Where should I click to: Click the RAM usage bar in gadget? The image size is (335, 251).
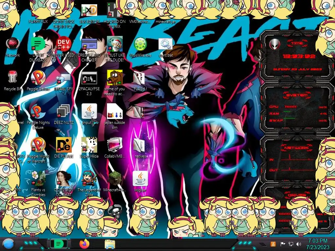tap(287, 111)
